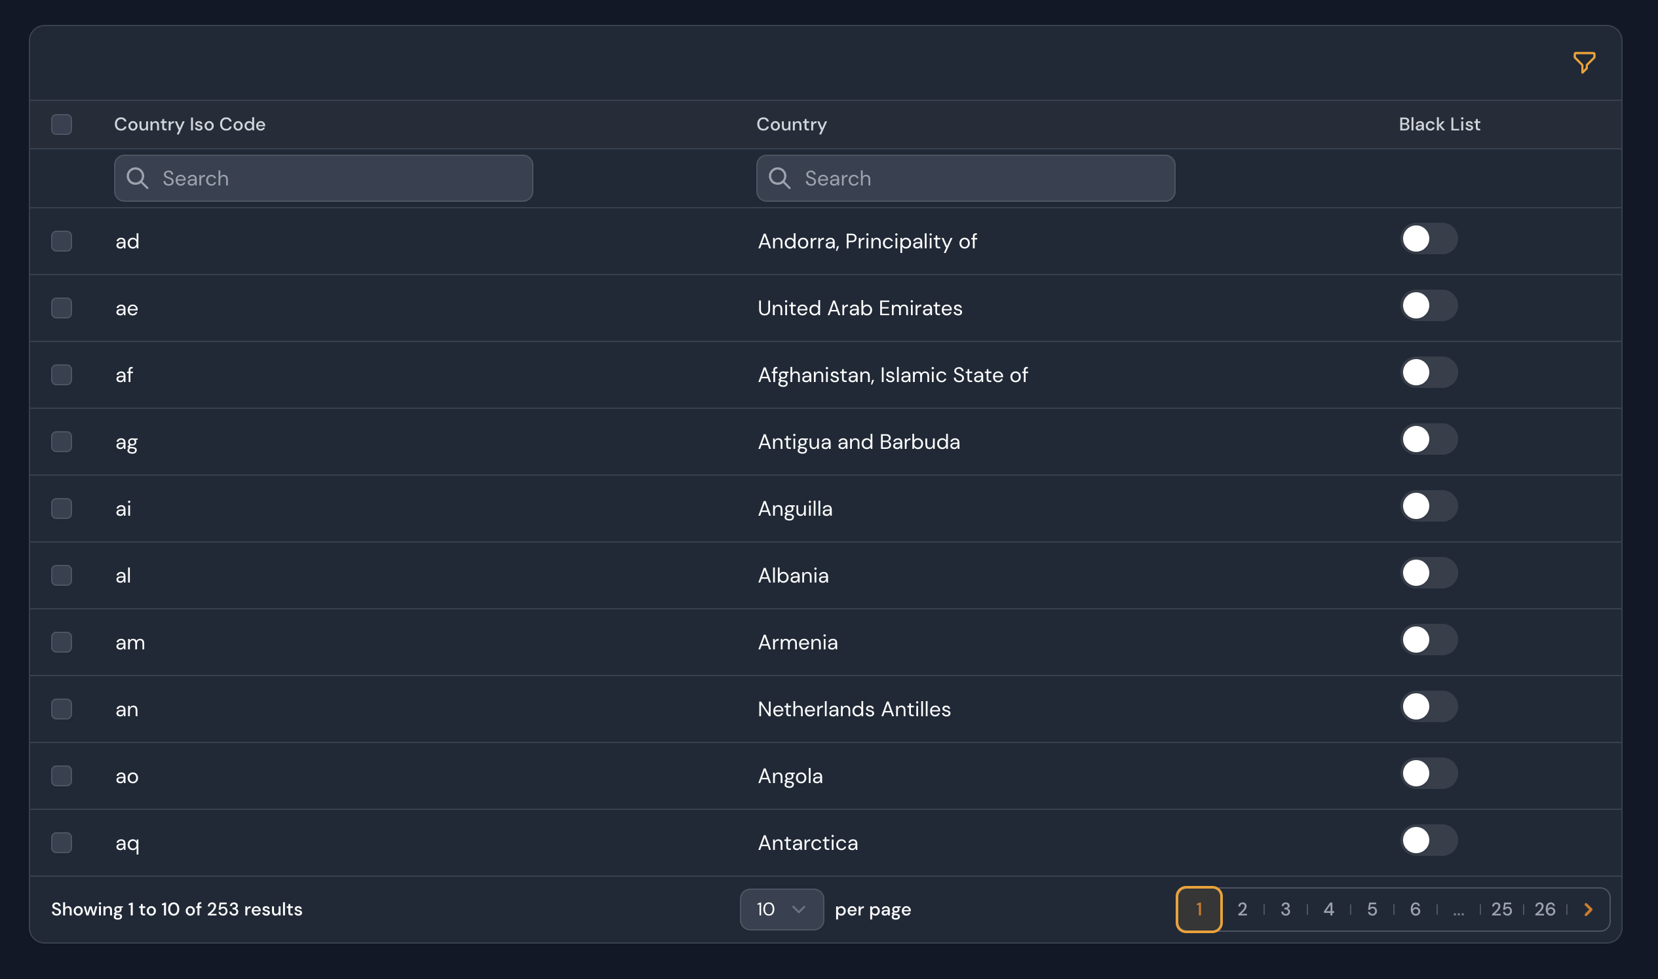The height and width of the screenshot is (979, 1658).
Task: Enable the Black List toggle for Andorra
Action: coord(1429,239)
